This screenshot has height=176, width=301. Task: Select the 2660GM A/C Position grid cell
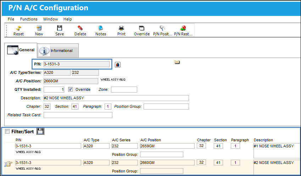tap(167, 163)
